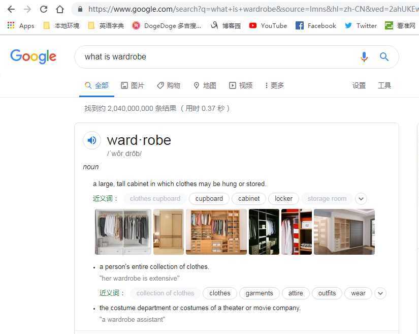Click the 'cabinet' synonym chip
Image resolution: width=419 pixels, height=334 pixels.
(x=249, y=199)
